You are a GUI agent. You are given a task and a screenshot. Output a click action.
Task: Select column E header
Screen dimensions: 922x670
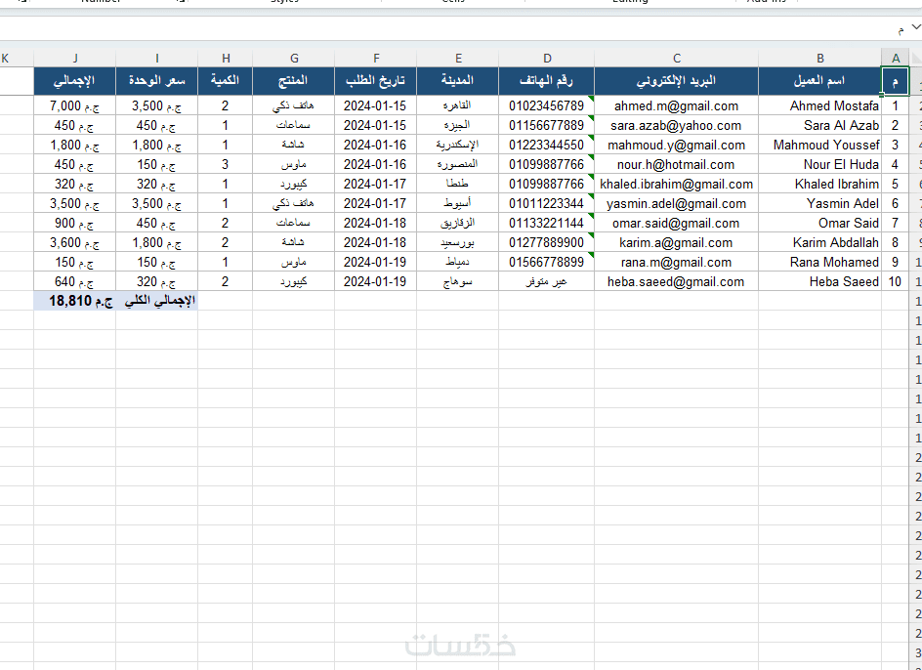(x=458, y=58)
